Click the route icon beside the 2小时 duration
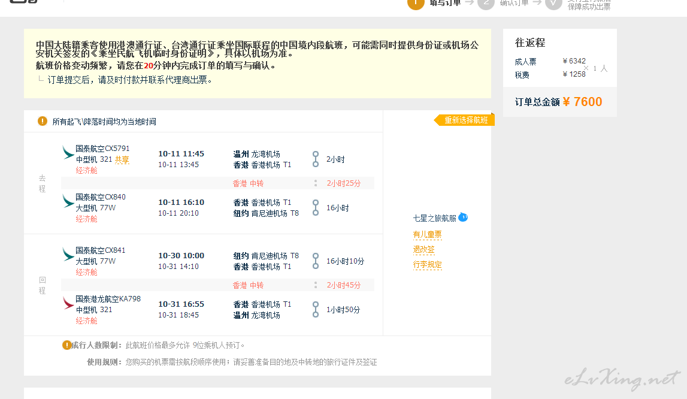The width and height of the screenshot is (687, 399). [316, 159]
